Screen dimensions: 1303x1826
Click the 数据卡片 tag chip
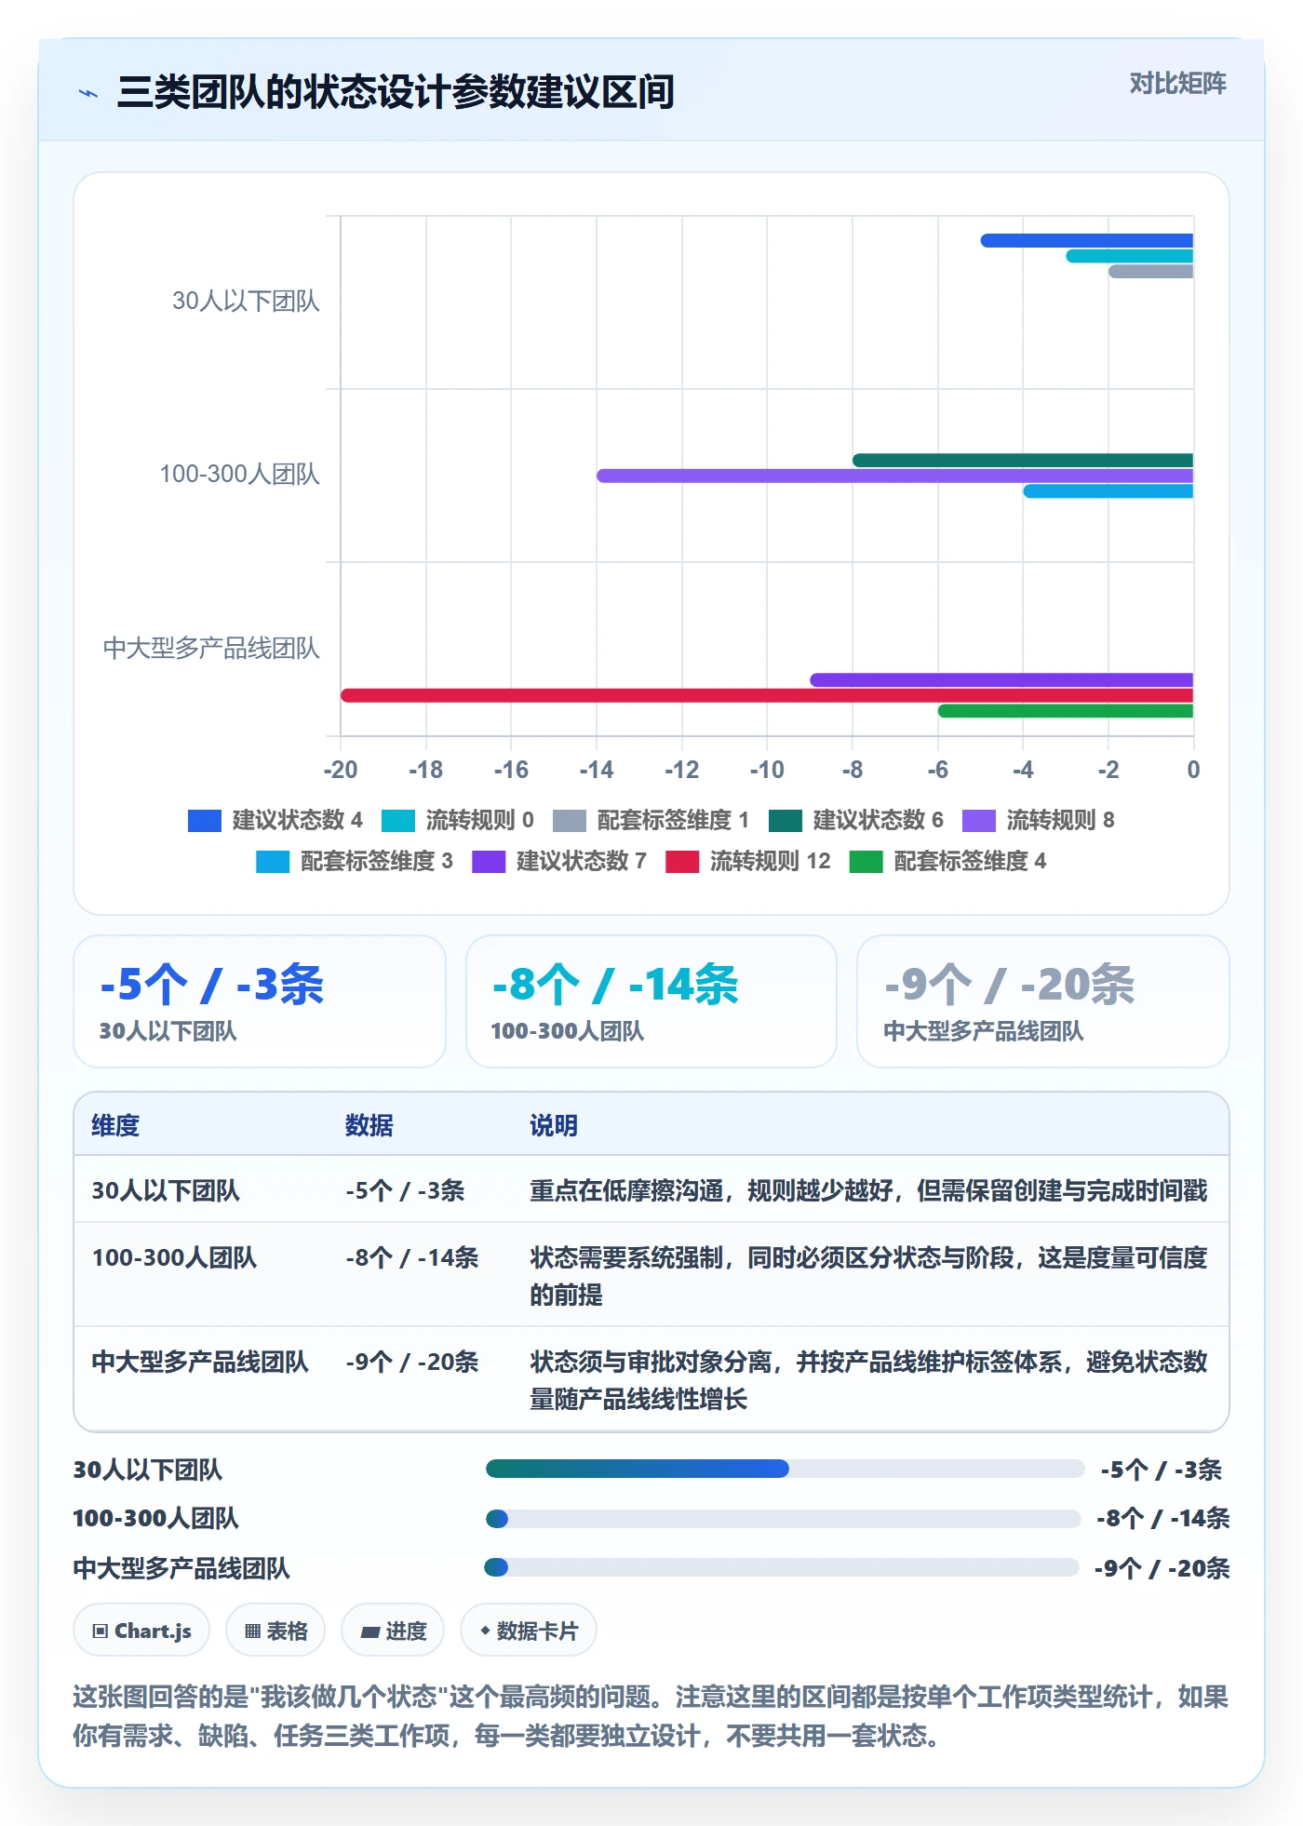(x=529, y=1631)
